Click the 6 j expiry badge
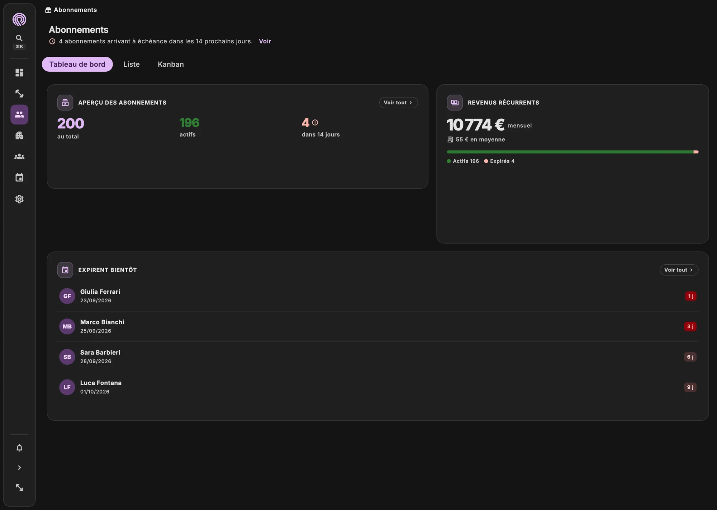Screen dimensions: 717x510 pos(690,357)
